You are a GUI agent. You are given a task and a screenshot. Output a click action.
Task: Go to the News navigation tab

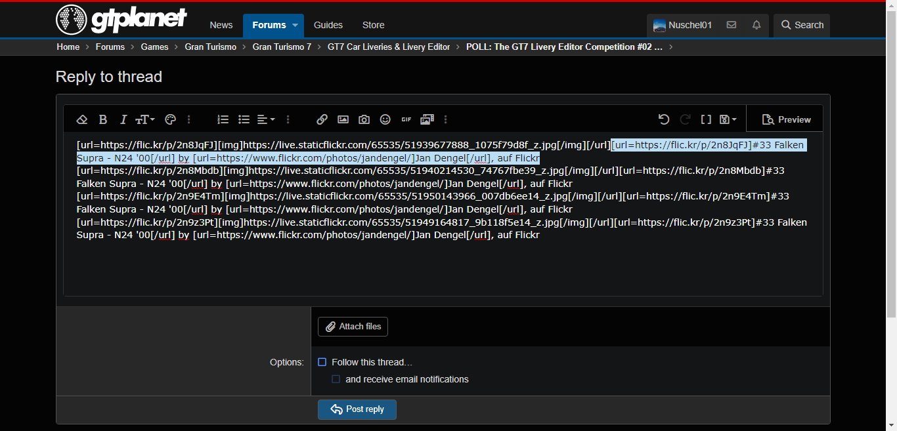(221, 25)
